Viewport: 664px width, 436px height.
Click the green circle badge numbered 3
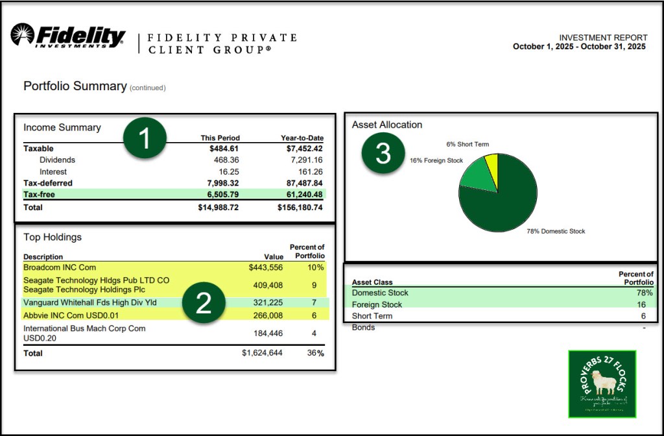pos(383,153)
